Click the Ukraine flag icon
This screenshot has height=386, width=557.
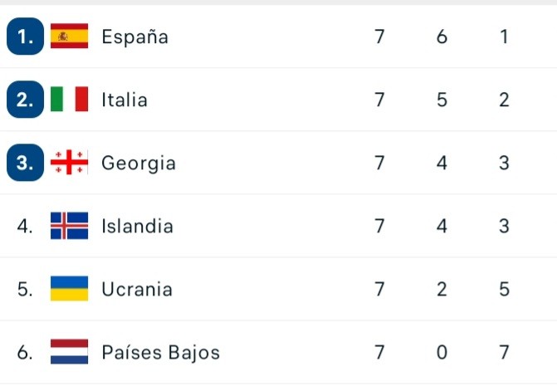(x=69, y=289)
